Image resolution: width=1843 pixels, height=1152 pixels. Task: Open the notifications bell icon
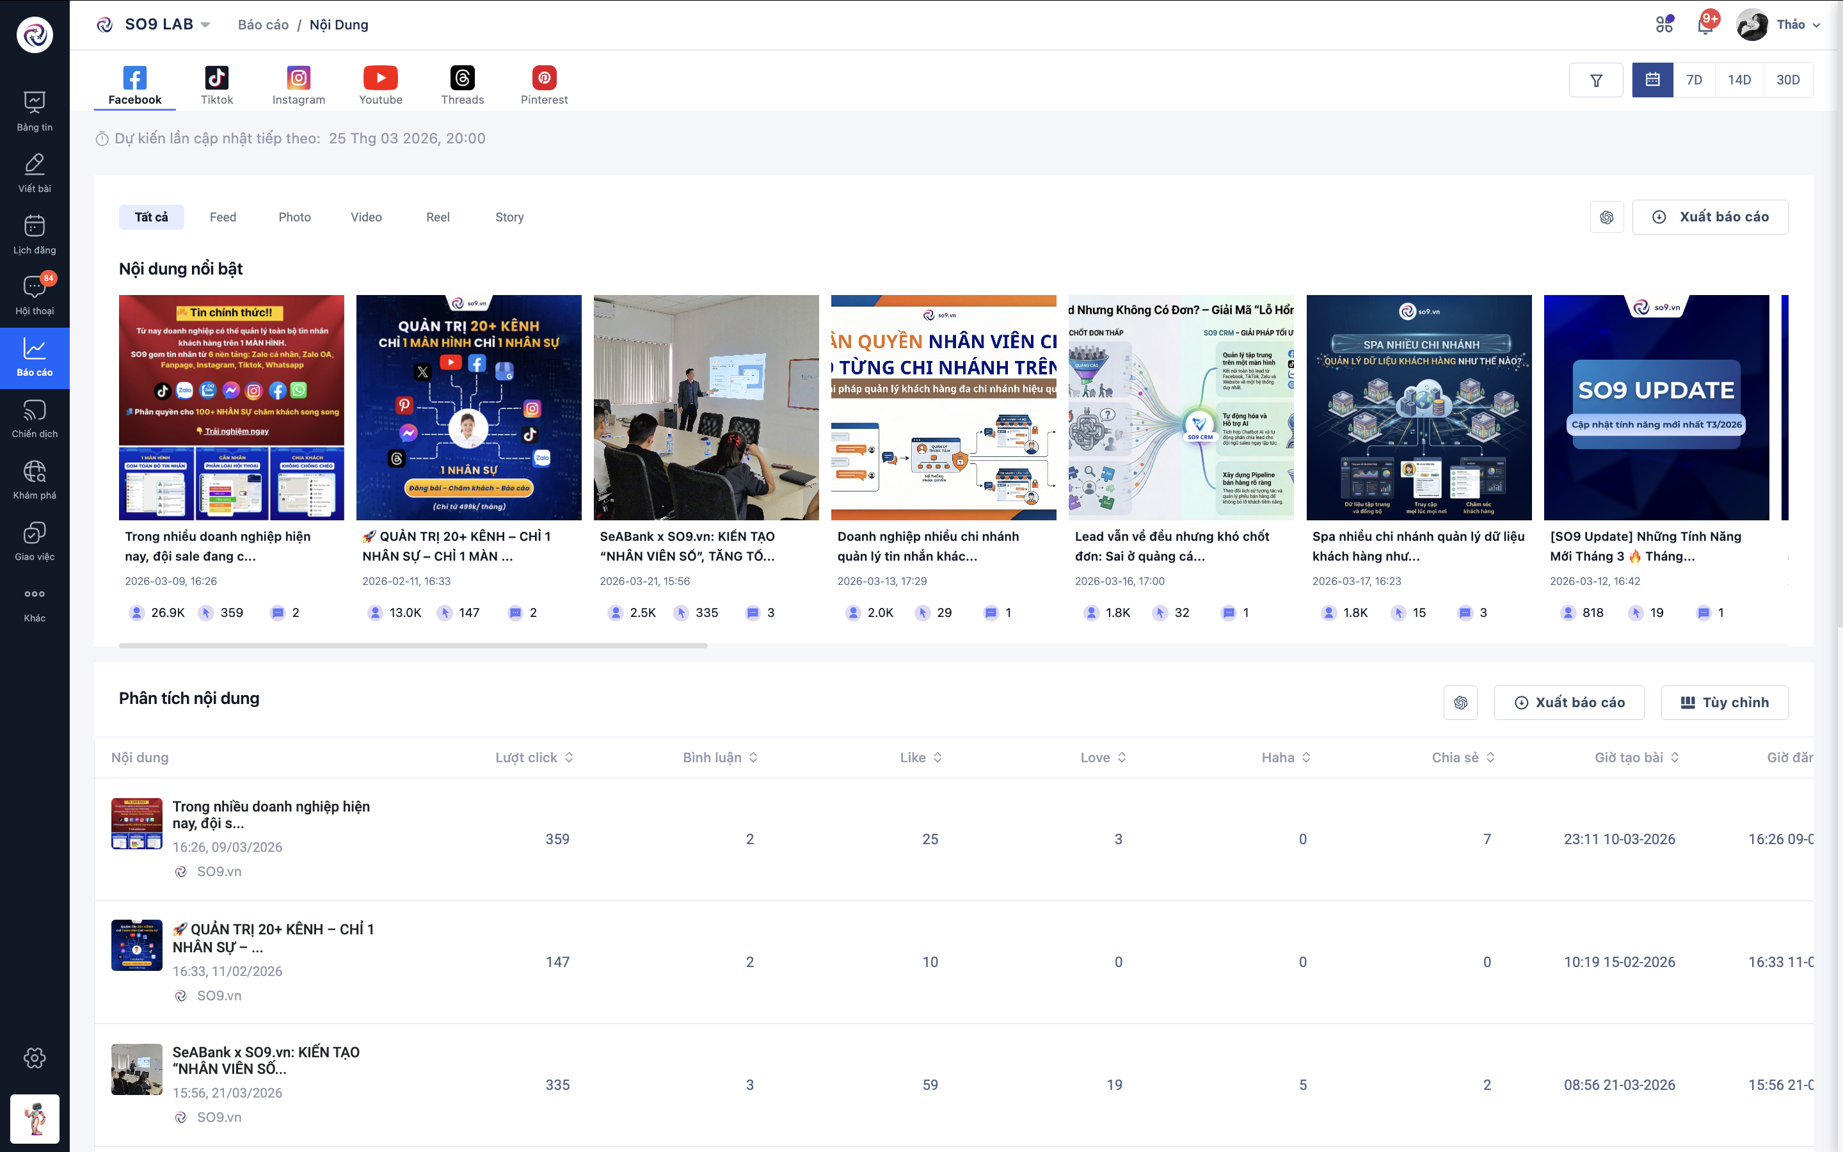coord(1705,25)
